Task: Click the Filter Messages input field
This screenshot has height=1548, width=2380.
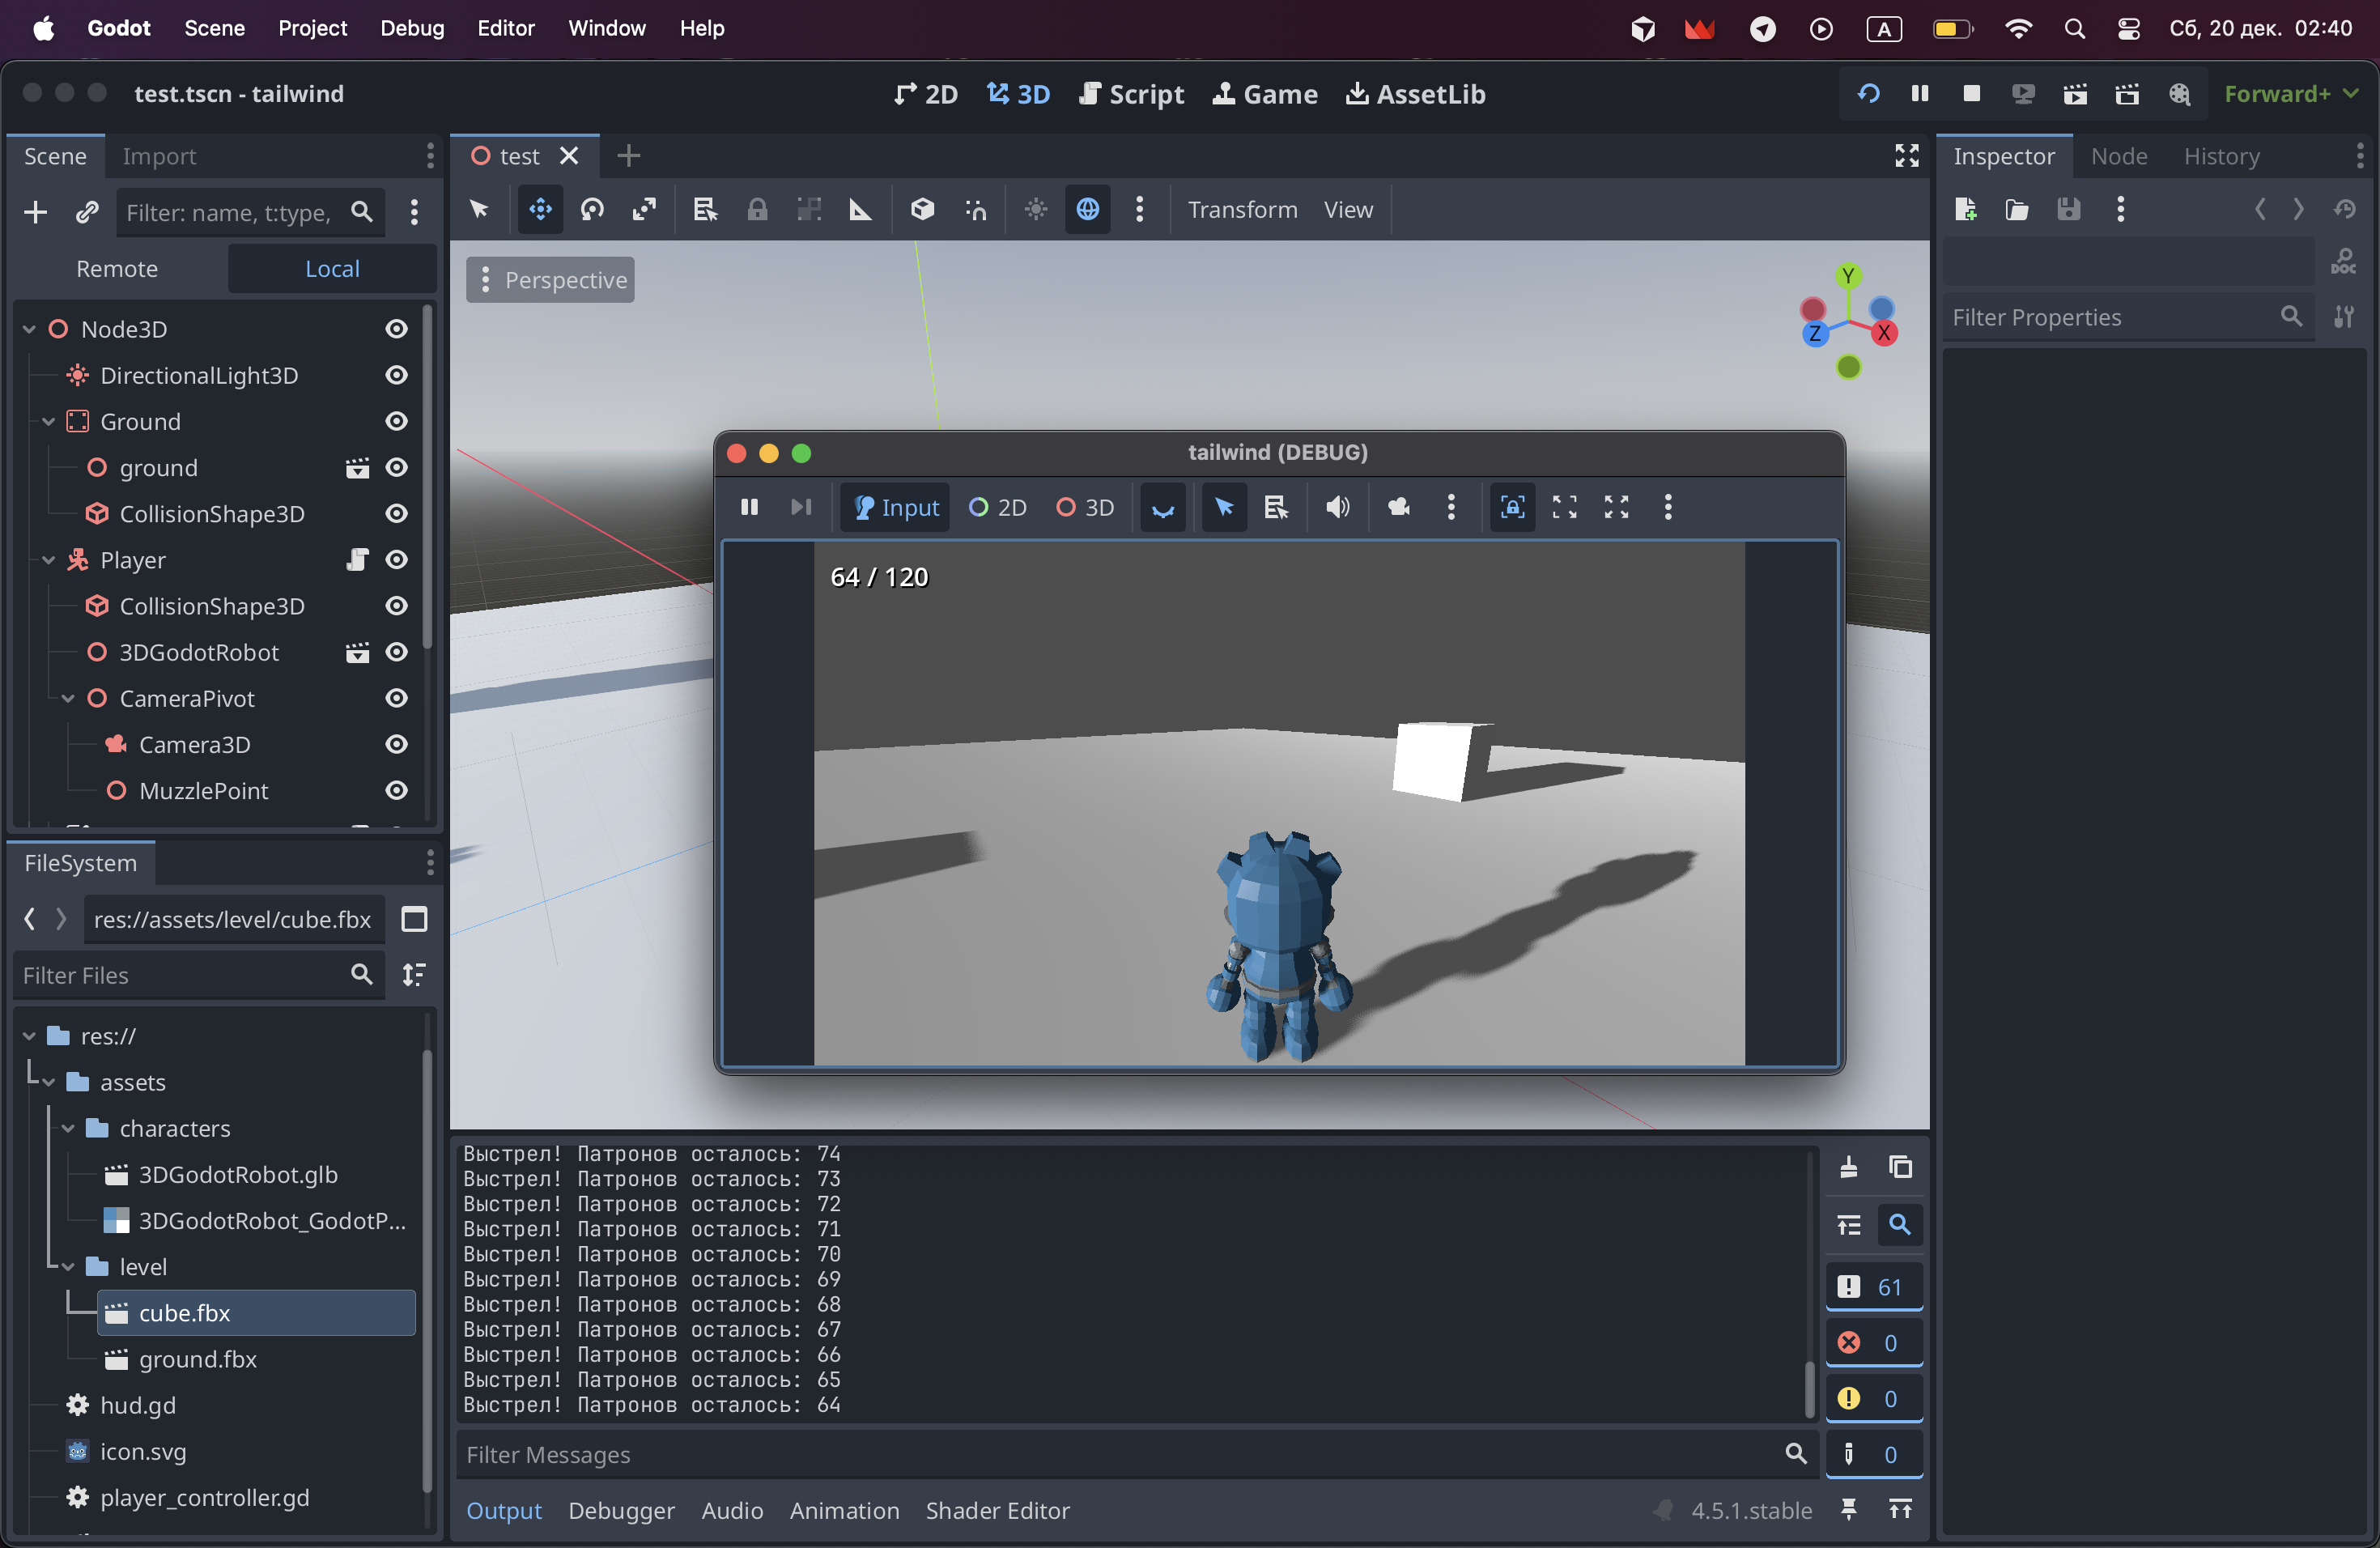Action: [1120, 1454]
